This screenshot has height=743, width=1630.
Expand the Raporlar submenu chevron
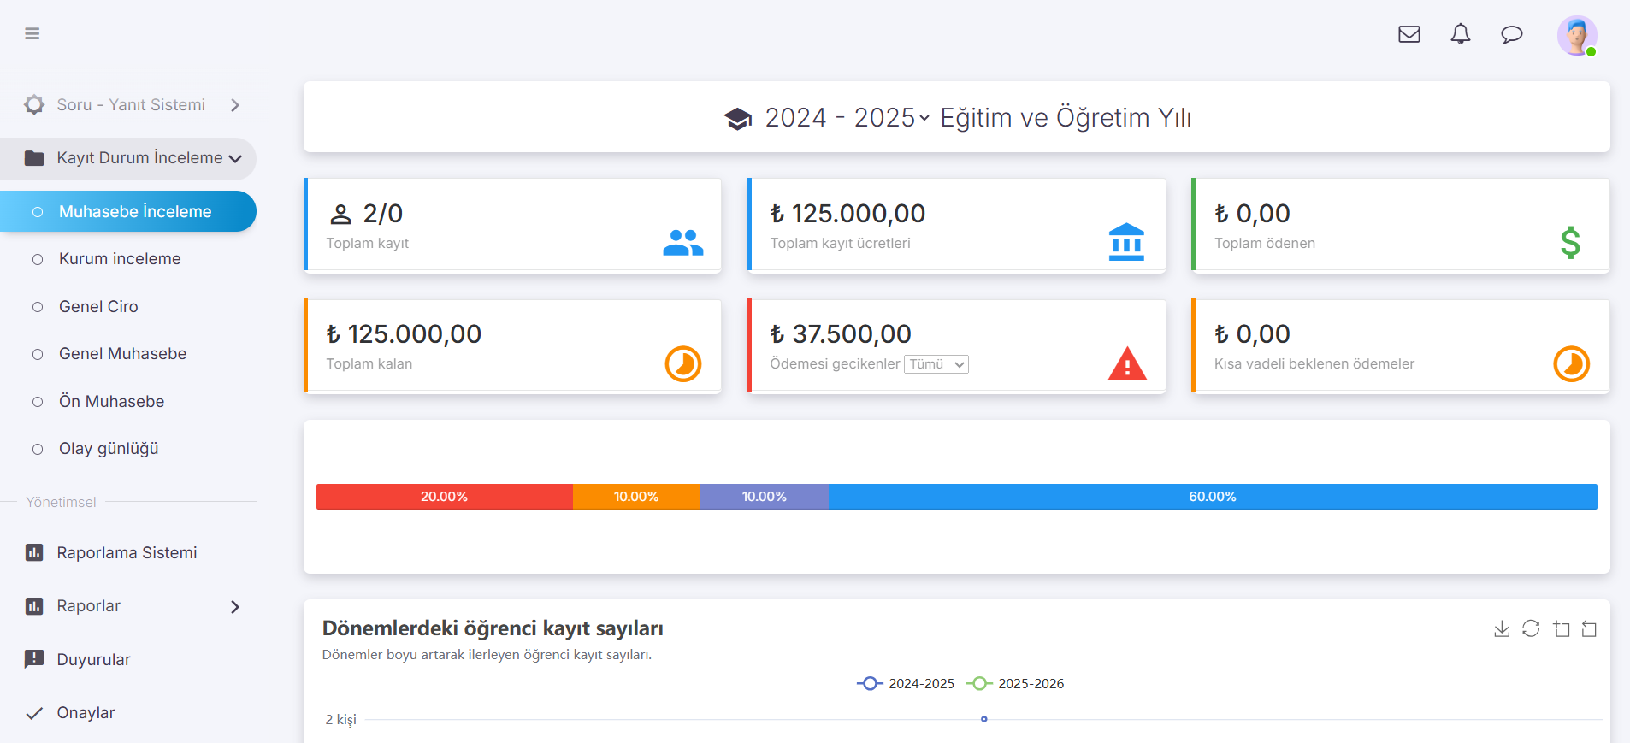tap(235, 607)
